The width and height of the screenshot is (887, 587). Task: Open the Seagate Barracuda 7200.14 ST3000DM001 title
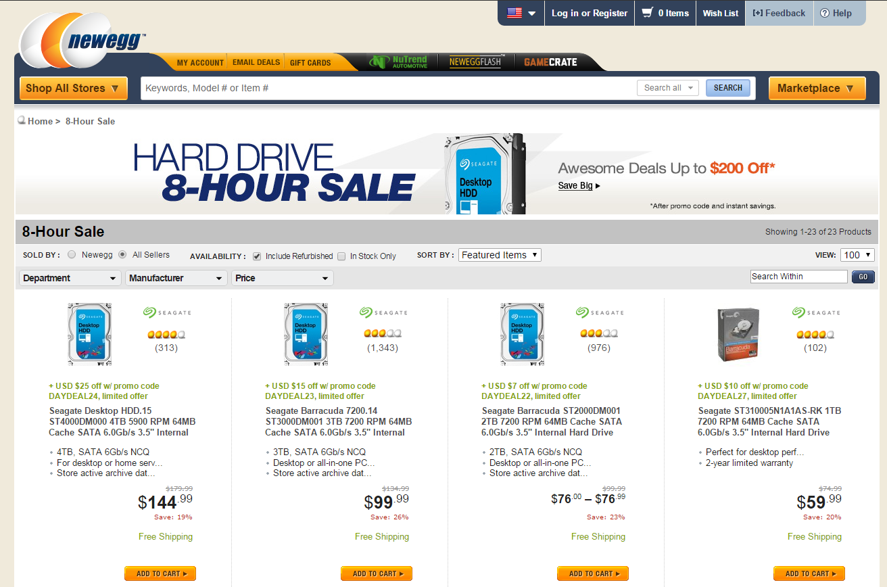[339, 421]
